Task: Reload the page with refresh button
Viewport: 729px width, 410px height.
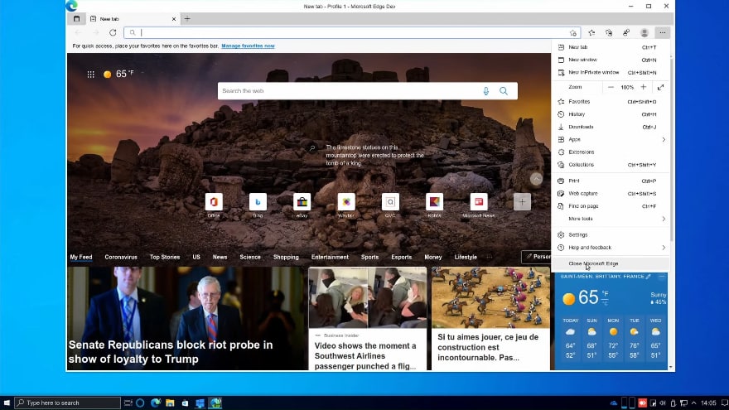Action: (113, 32)
